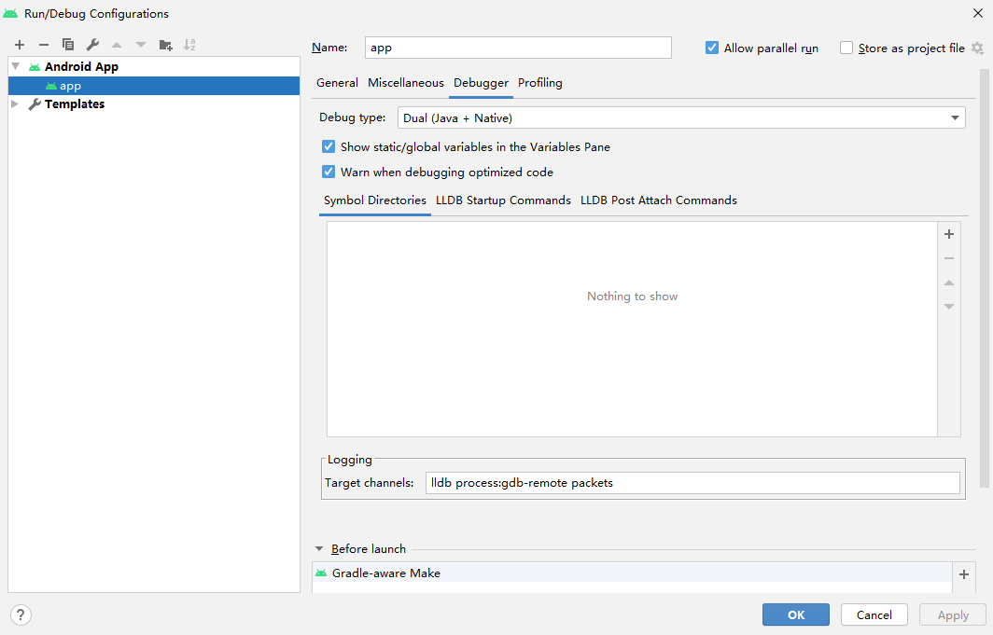Add a new run configuration with the plus icon
993x635 pixels.
tap(19, 44)
